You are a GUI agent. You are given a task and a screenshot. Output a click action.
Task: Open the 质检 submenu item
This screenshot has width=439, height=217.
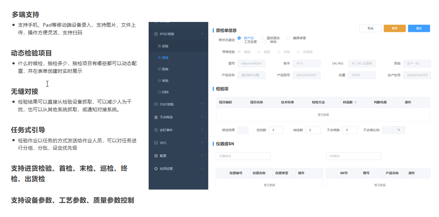[178, 57]
